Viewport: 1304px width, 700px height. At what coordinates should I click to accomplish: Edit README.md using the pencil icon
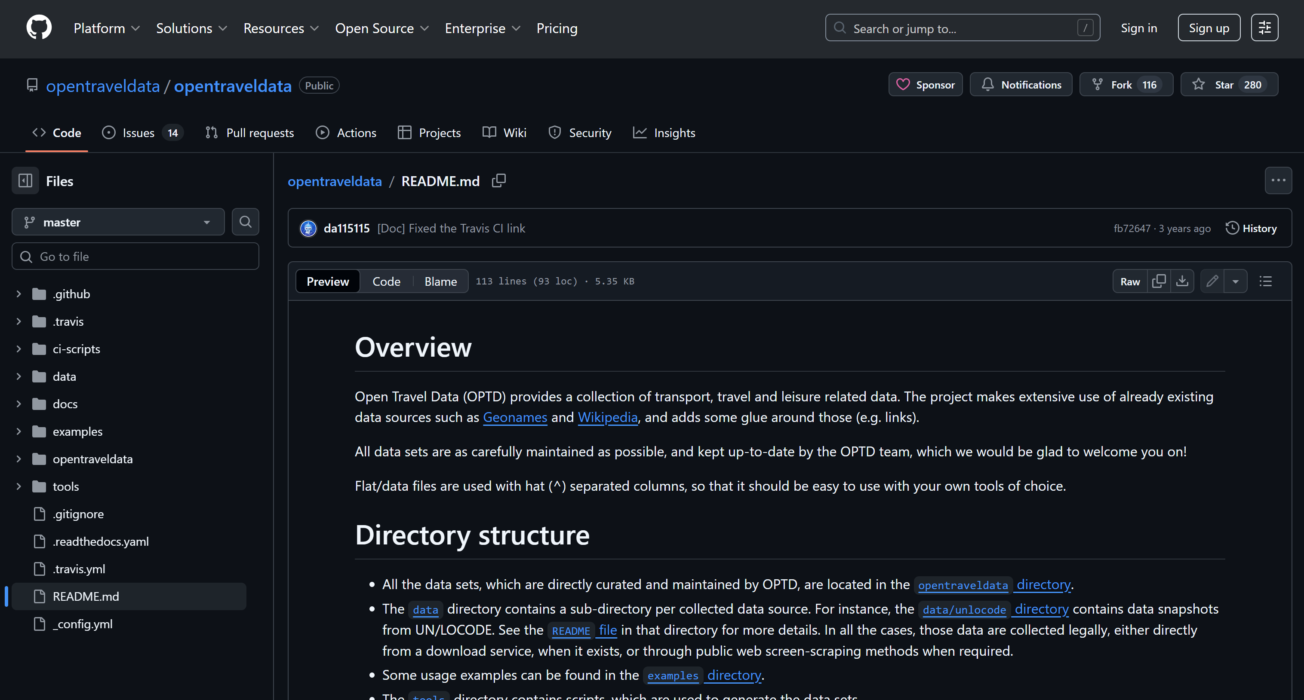click(x=1212, y=281)
